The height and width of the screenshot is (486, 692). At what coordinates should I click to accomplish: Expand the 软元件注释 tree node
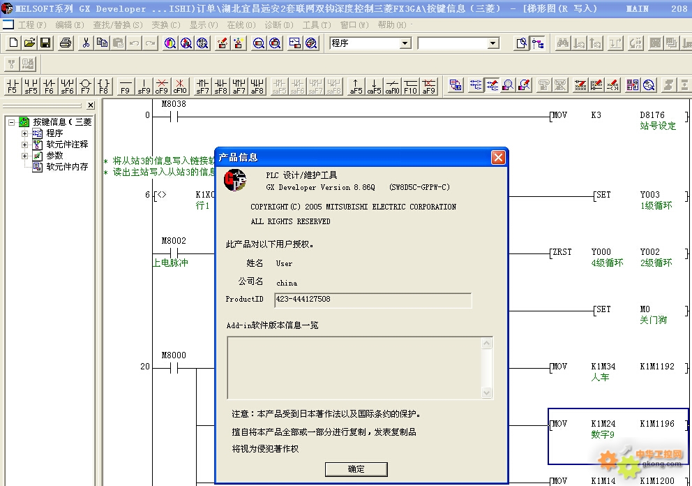(x=24, y=145)
